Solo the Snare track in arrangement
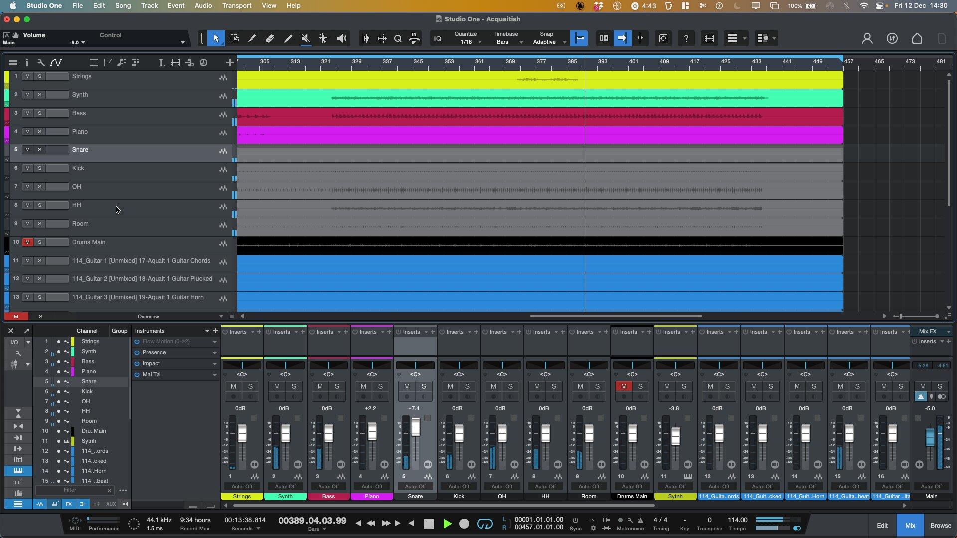This screenshot has height=538, width=957. point(40,150)
